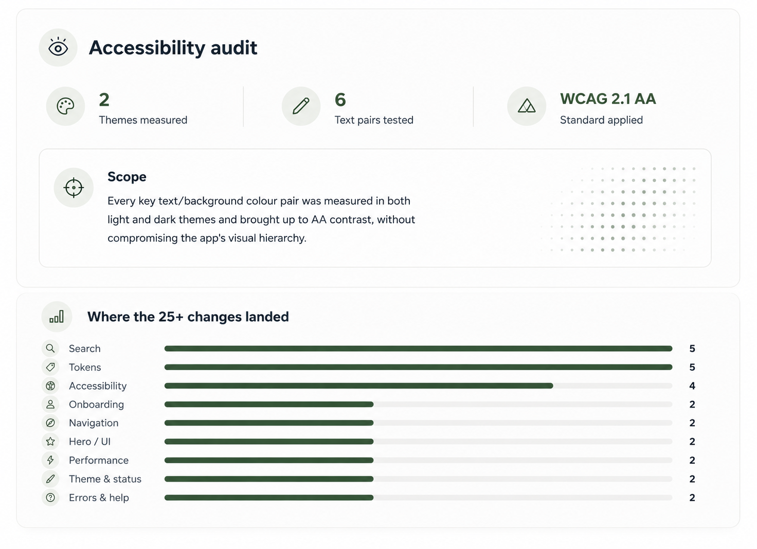Screen dimensions: 757x549
Task: Click the accessibility figure icon in row
Action: coord(50,386)
